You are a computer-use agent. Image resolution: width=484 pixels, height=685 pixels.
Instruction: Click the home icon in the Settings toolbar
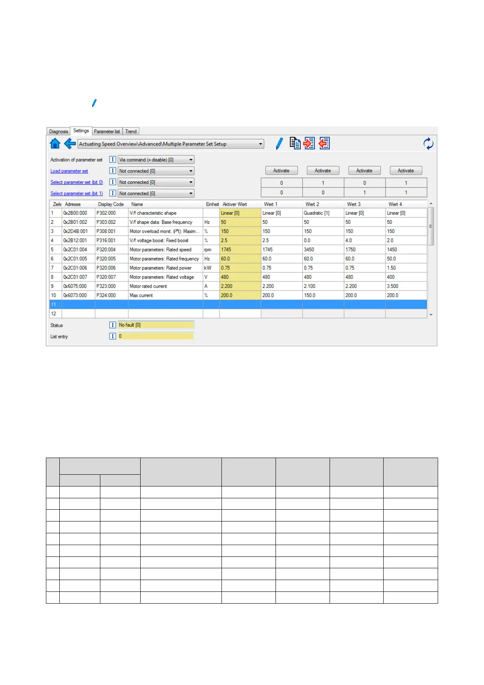[x=55, y=144]
